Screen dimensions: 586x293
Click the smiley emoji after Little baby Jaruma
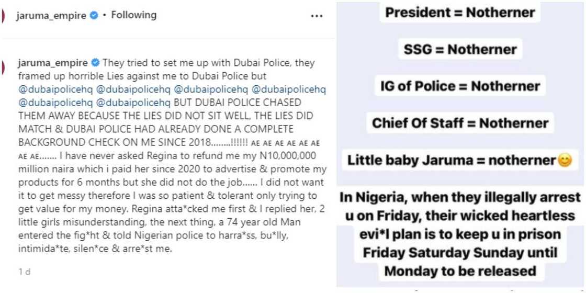[565, 161]
